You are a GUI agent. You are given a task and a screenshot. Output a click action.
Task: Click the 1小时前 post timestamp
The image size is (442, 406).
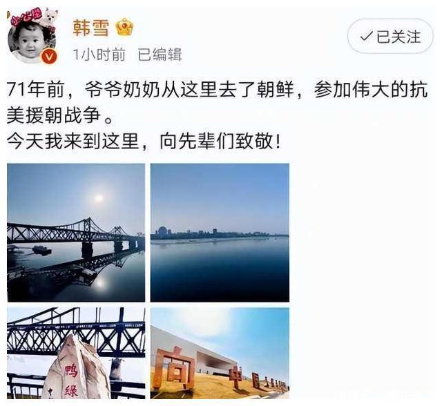(x=99, y=55)
